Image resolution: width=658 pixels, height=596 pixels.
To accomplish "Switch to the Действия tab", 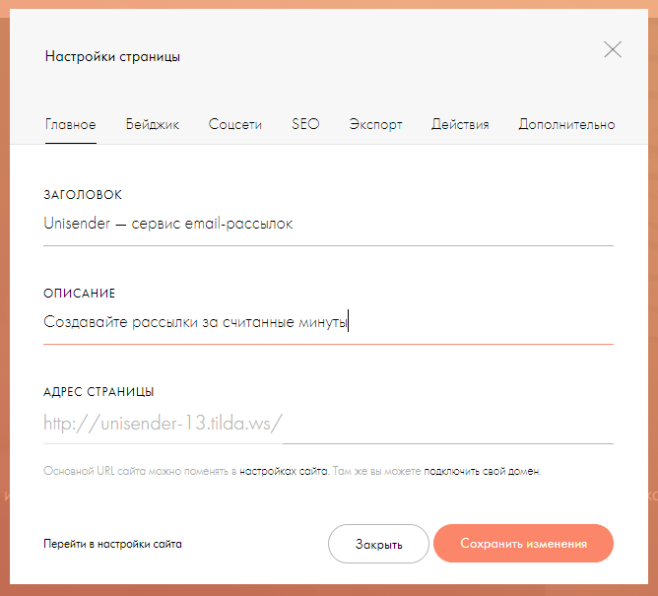I will [460, 124].
